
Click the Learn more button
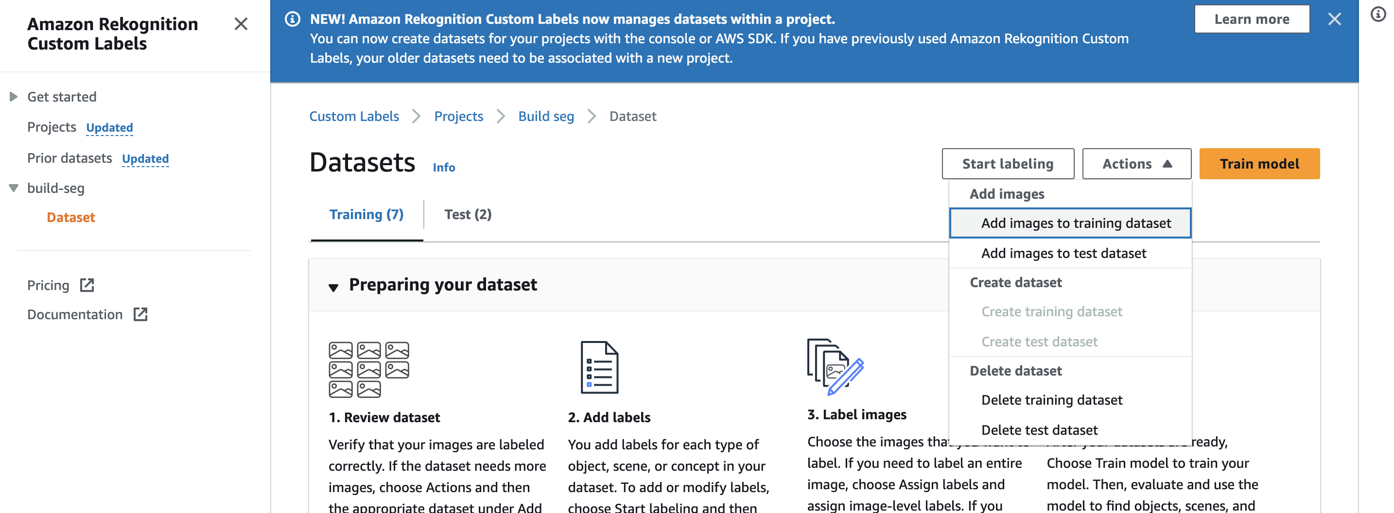(1252, 19)
